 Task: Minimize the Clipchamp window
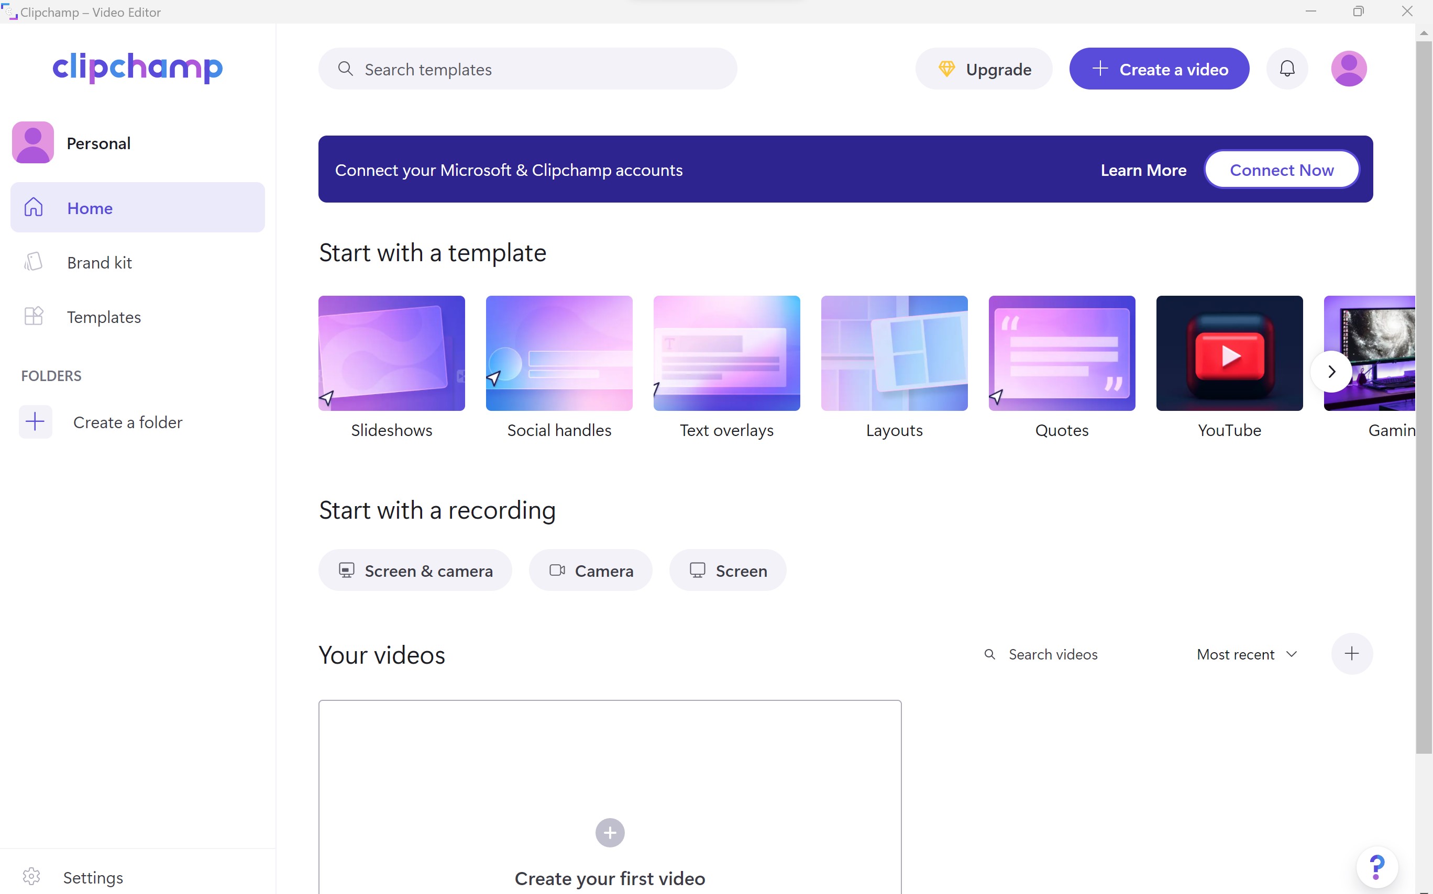(x=1310, y=11)
